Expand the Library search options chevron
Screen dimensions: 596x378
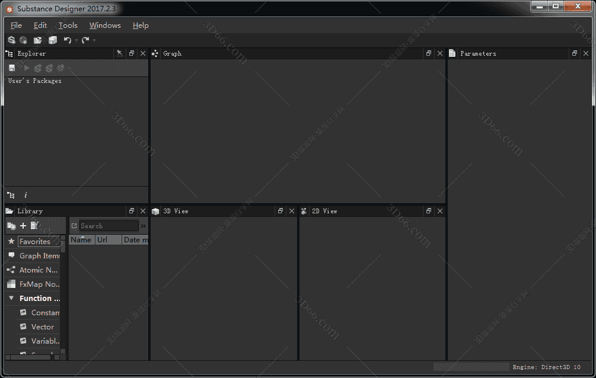pyautogui.click(x=144, y=226)
